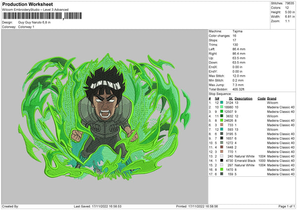Click the "Code" column header
Screen dimensions: 297x210
(x=261, y=99)
